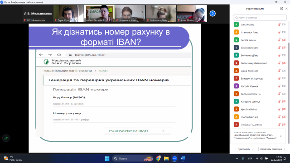Open File Explorer from the taskbar
The height and width of the screenshot is (163, 290).
166,158
